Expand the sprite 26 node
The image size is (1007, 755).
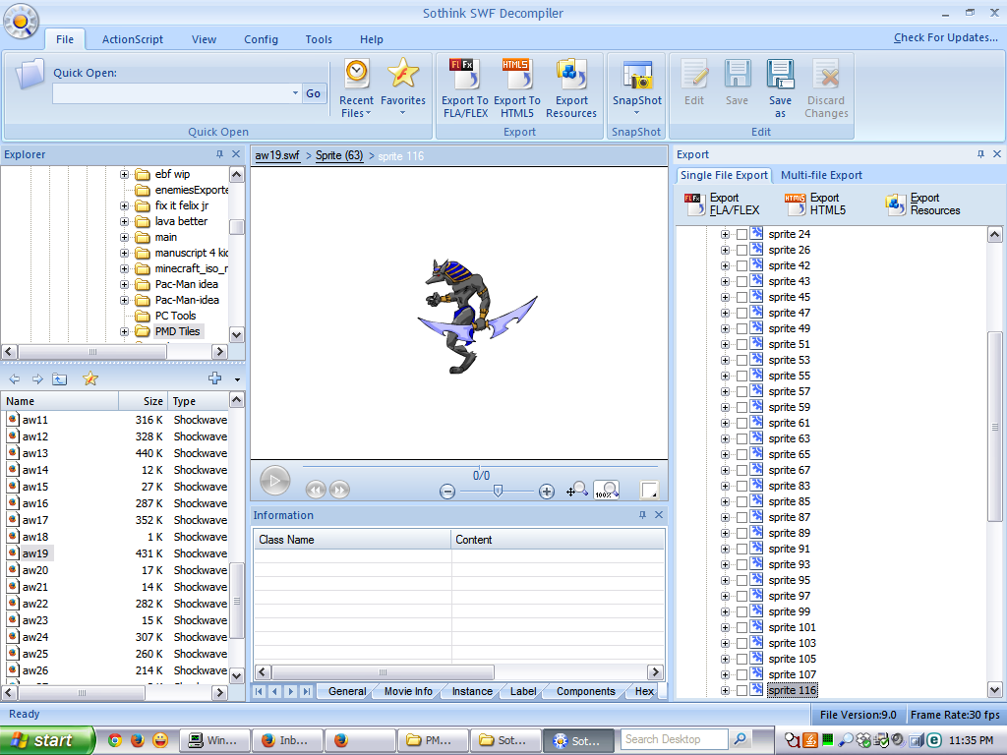[x=725, y=251]
